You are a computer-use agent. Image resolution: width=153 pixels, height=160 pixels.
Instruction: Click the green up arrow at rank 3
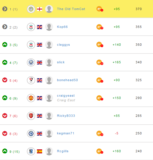click(5, 45)
